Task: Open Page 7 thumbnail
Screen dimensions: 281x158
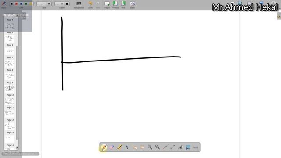Action: pos(10,64)
